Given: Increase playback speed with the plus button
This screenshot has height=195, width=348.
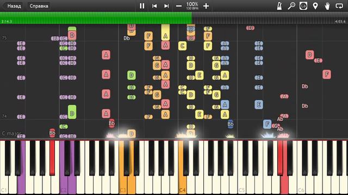Looking at the screenshot, I should 206,6.
